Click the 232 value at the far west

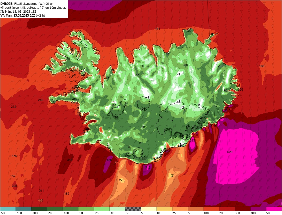(x=14, y=107)
